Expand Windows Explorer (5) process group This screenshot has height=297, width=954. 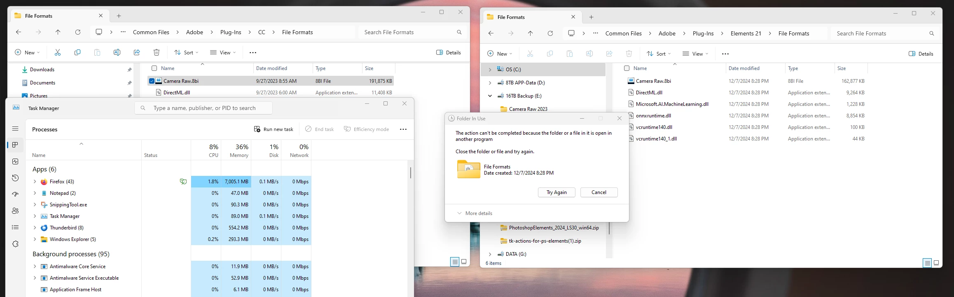[x=35, y=239]
